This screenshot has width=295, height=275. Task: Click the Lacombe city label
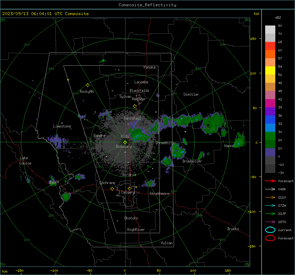coord(141,82)
